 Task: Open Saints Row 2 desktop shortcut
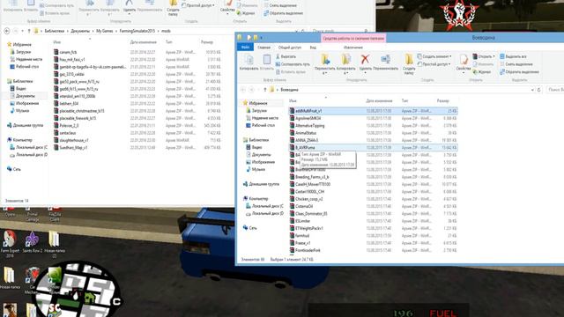click(x=32, y=240)
